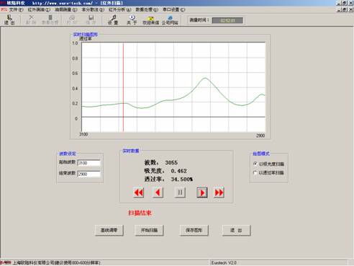The width and height of the screenshot is (354, 266).
Task: Click the 保存图形 save graph button
Action: click(194, 230)
